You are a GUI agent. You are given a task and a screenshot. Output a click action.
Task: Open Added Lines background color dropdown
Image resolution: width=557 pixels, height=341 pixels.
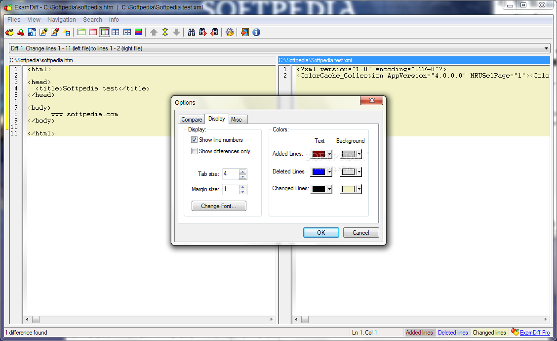pyautogui.click(x=359, y=154)
